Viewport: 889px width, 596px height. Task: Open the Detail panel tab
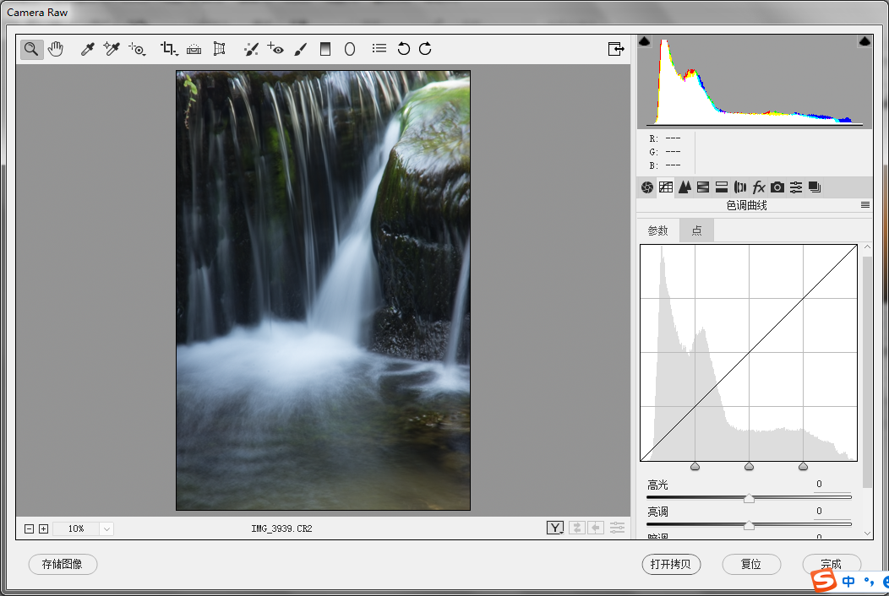click(x=684, y=187)
